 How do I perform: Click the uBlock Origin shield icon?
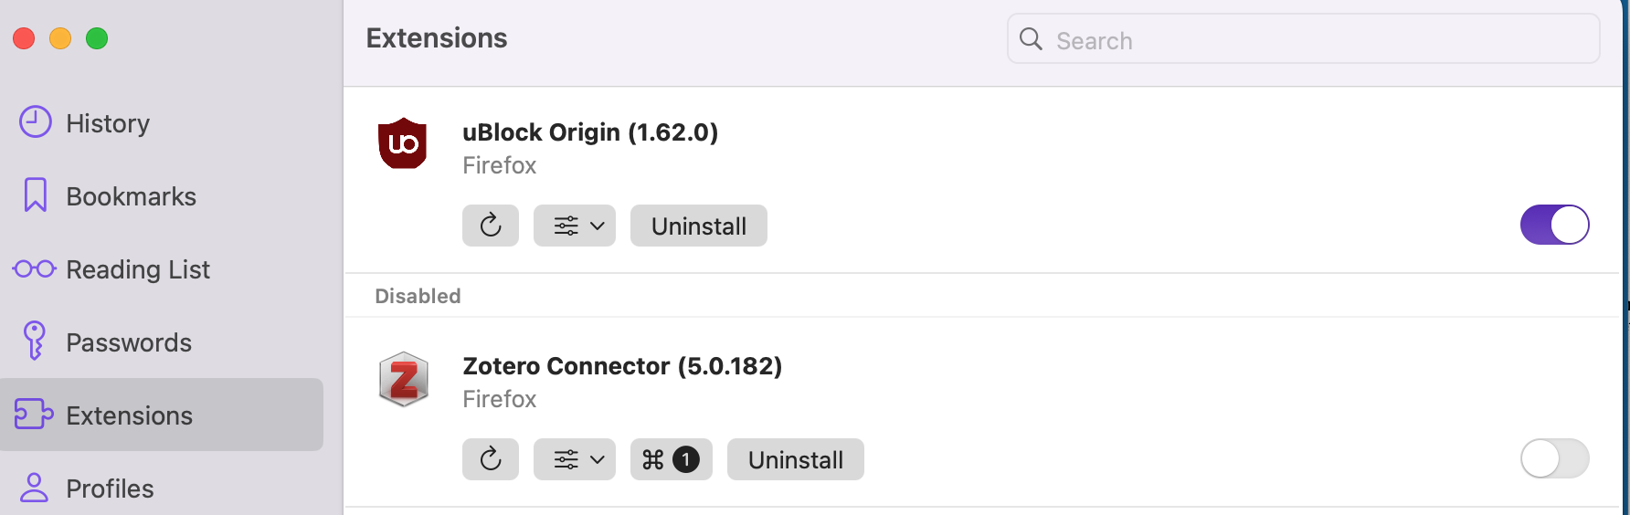(x=402, y=143)
